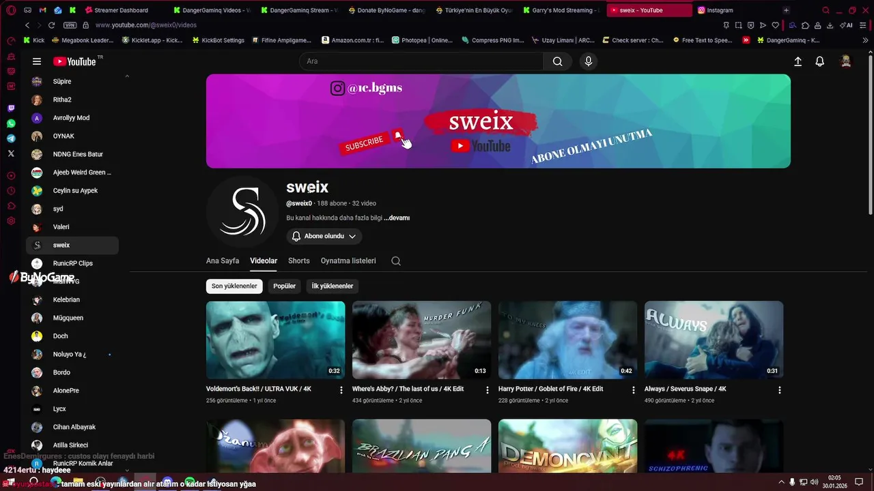Reload the current page

[x=51, y=25]
